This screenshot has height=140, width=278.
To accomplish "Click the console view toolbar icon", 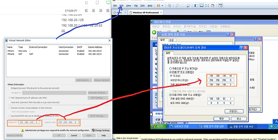I will click(x=220, y=6).
